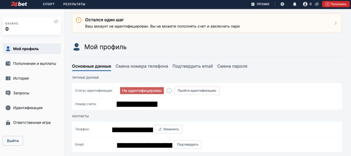Screen dimensions: 351x156
Task: Switch to Смена пароля tab
Action: point(232,66)
